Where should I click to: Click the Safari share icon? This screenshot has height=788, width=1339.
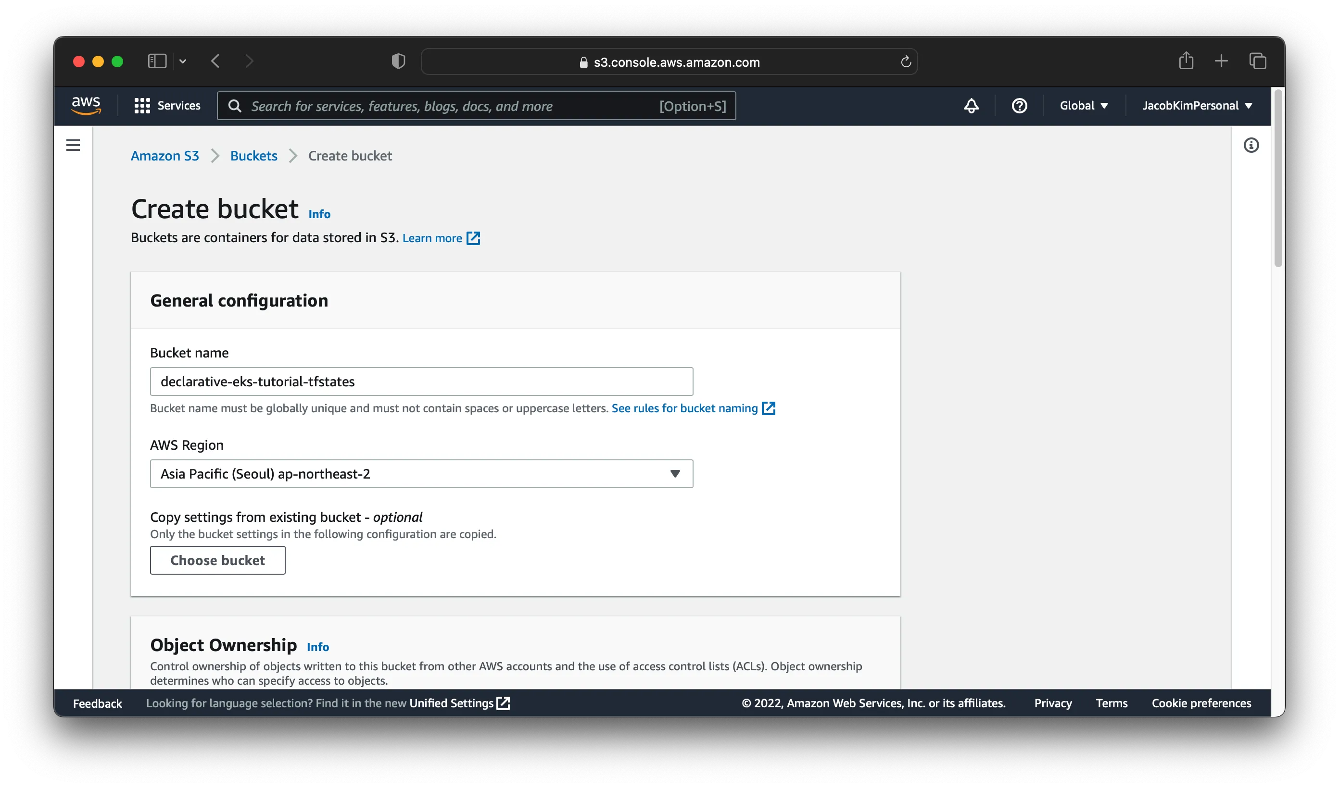pyautogui.click(x=1187, y=61)
